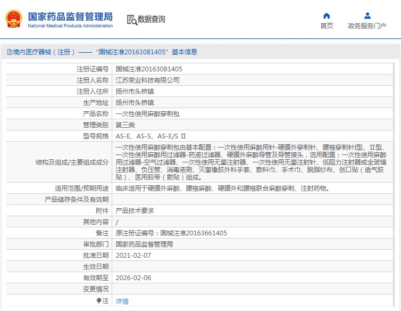Click the structure composition description paragraph
This screenshot has width=401, height=311.
pos(251,162)
